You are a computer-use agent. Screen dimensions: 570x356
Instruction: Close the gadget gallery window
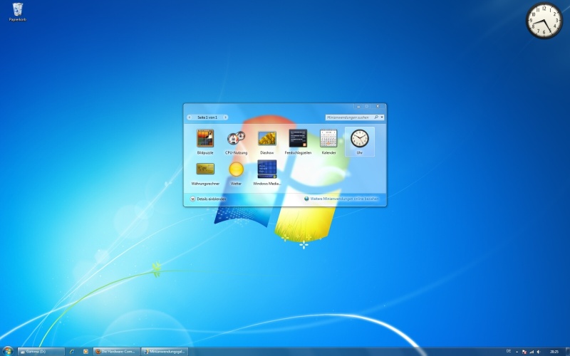point(378,106)
